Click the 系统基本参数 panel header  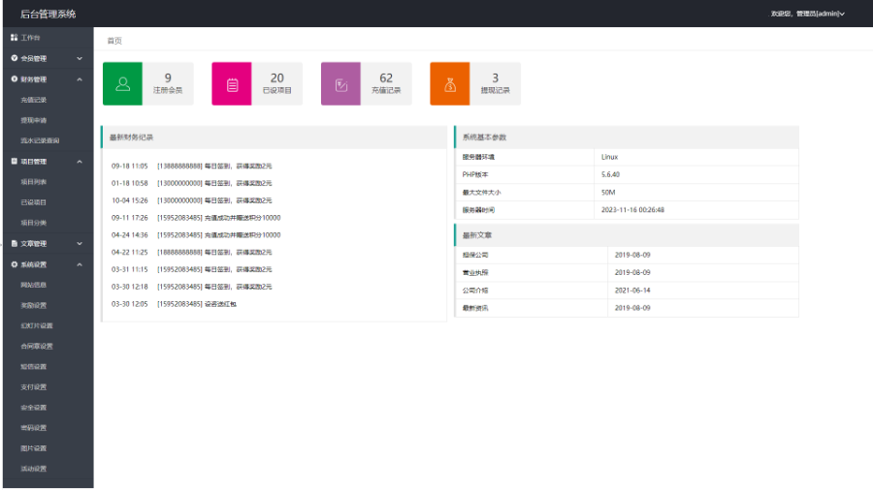(x=627, y=138)
